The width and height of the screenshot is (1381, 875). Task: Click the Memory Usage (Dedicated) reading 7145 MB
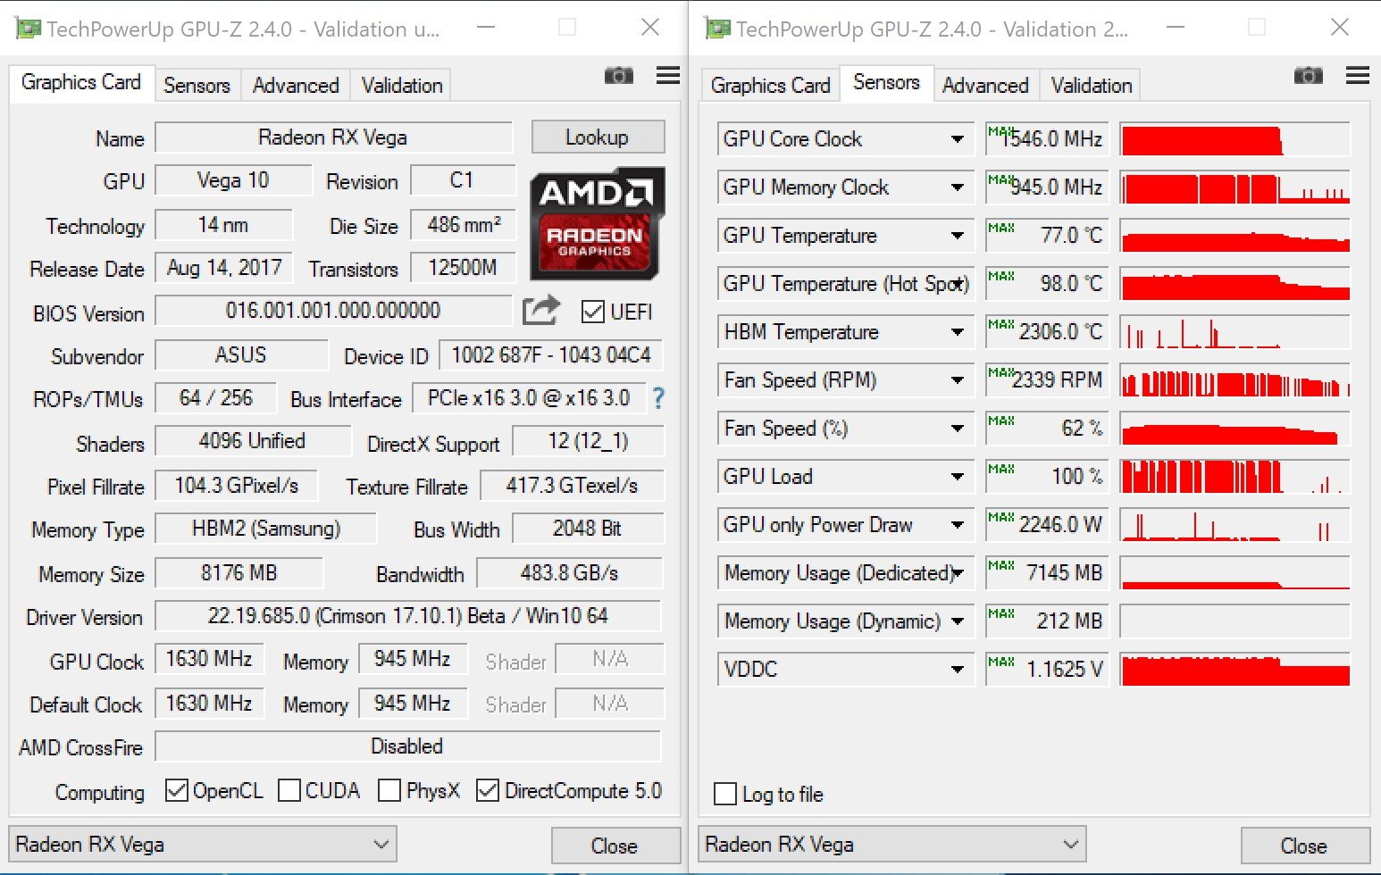tap(1047, 573)
